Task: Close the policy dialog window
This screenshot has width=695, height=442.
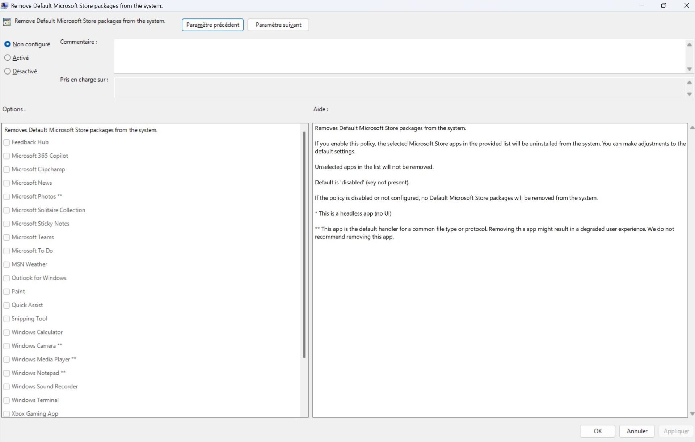Action: click(x=686, y=5)
